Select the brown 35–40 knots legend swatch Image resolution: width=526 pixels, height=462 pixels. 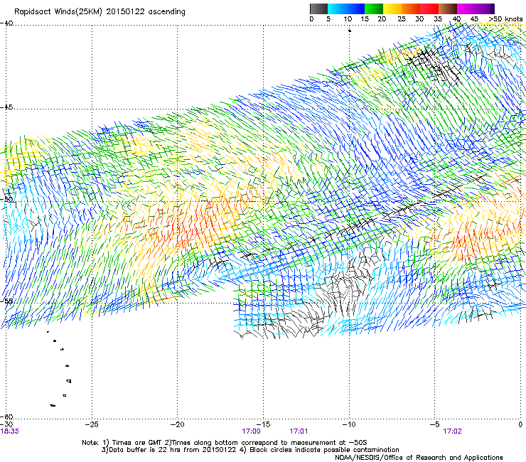tap(448, 9)
